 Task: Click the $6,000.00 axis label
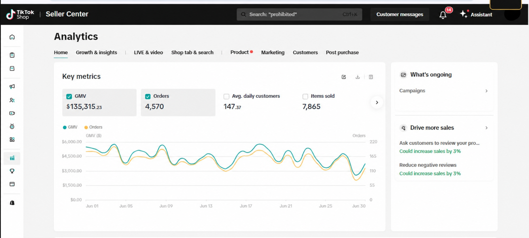[72, 142]
